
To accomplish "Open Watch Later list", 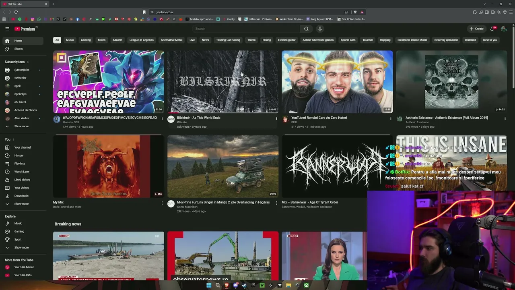I will [23, 172].
